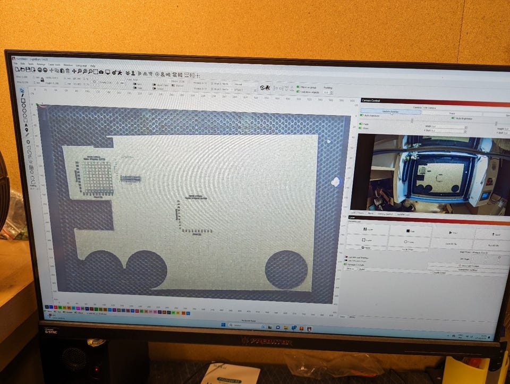Open the Grid Array tool
This screenshot has height=384, width=510.
click(x=31, y=167)
